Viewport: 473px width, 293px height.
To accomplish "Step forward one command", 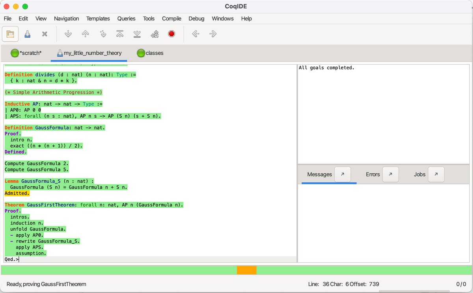I will pos(68,34).
